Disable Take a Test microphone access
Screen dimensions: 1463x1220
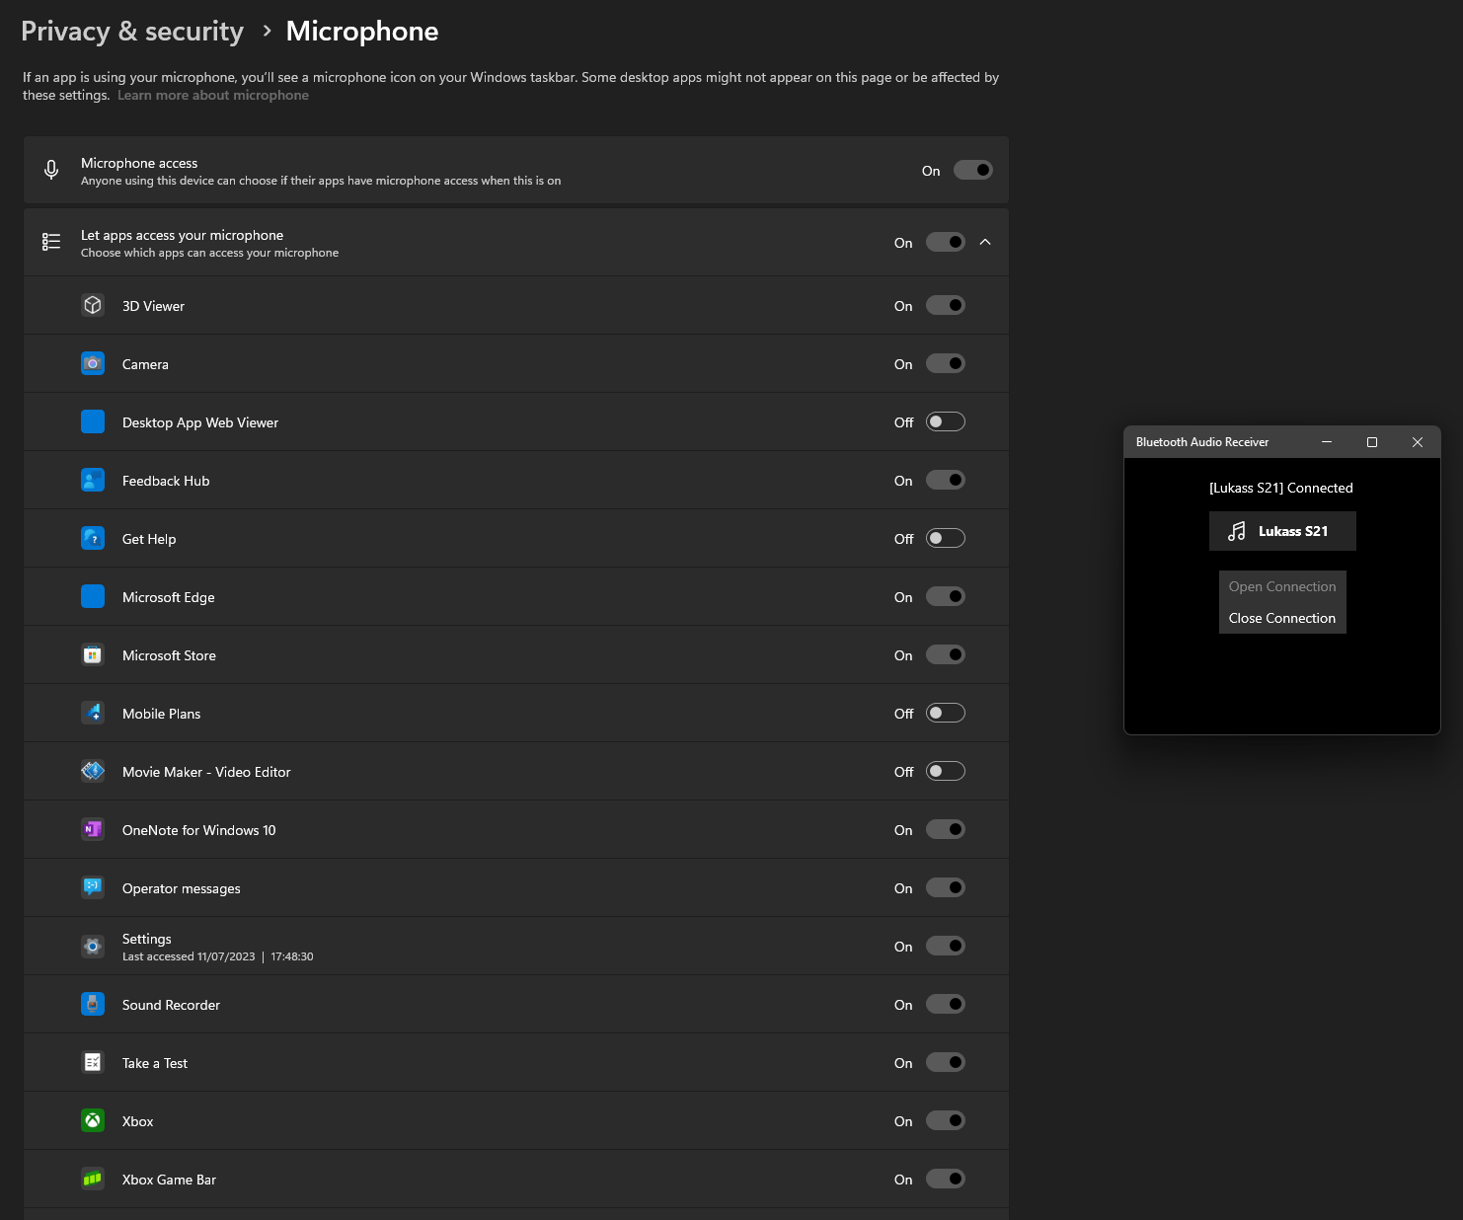tap(946, 1062)
